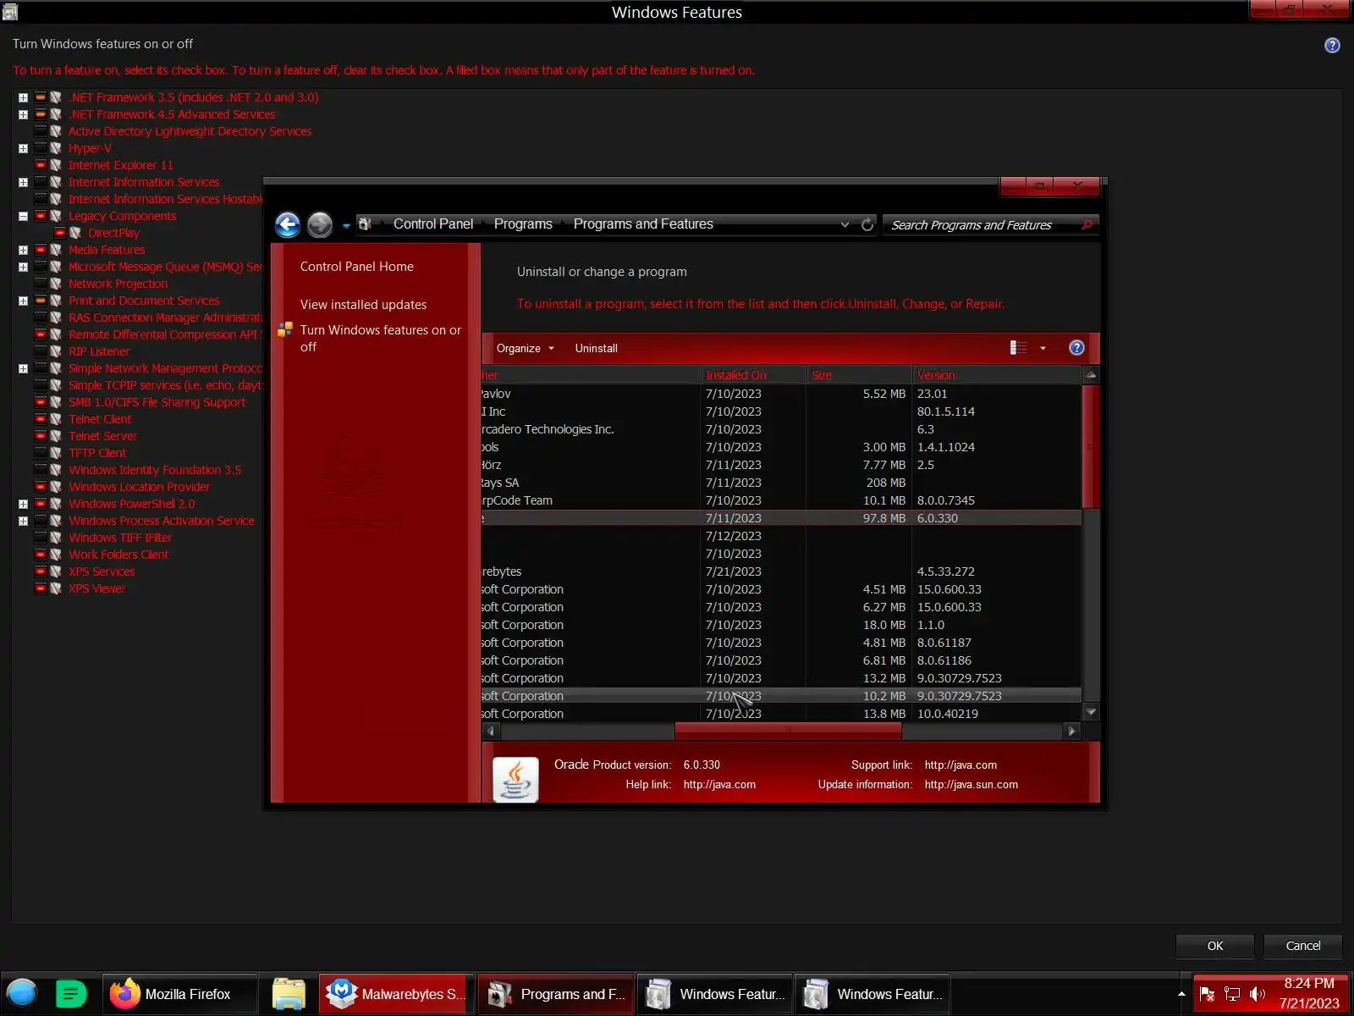This screenshot has width=1354, height=1016.
Task: Expand Windows PowerShell 2.0 node
Action: [x=24, y=504]
